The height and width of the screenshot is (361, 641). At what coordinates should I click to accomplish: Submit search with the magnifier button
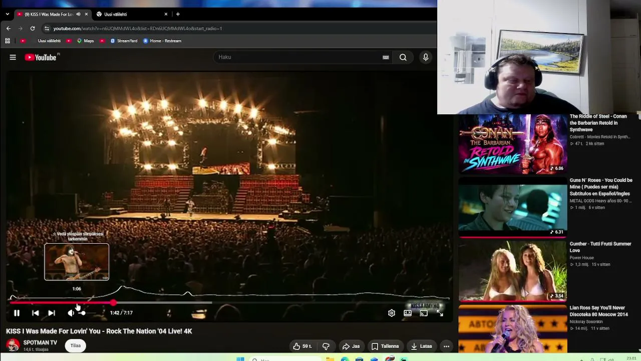tap(403, 57)
